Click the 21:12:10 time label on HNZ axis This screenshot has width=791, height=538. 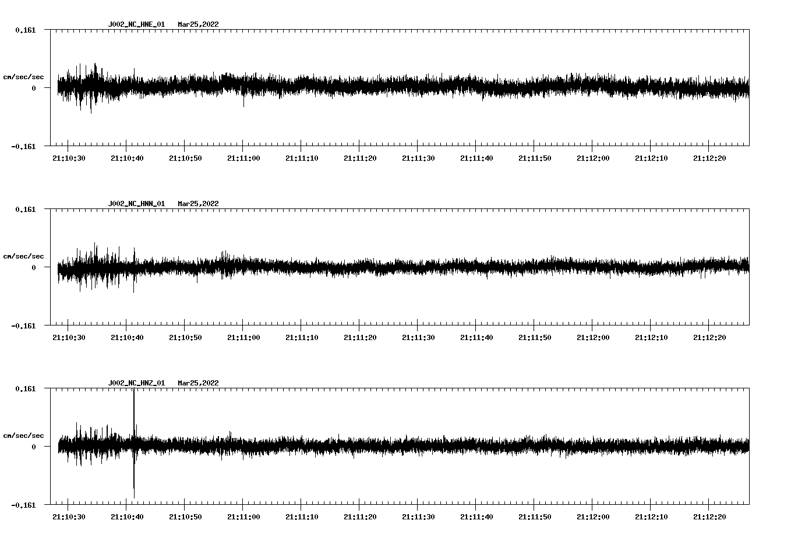coord(651,516)
